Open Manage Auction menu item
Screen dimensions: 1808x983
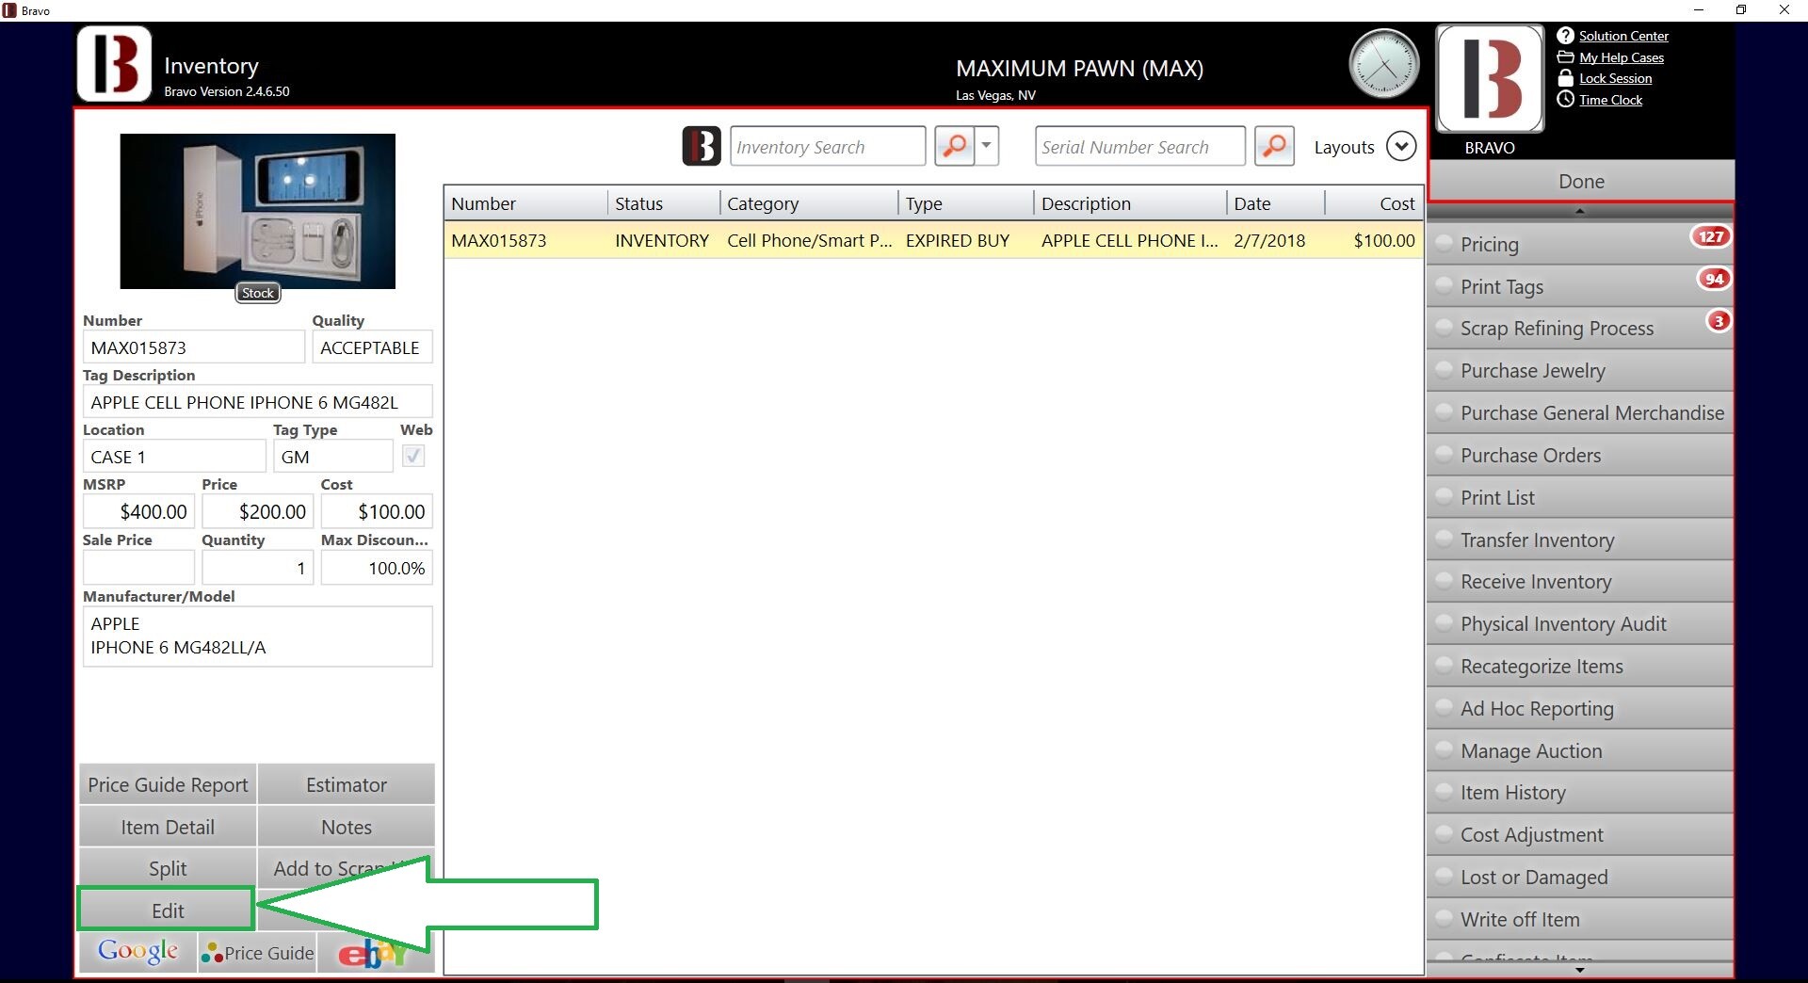pos(1580,750)
